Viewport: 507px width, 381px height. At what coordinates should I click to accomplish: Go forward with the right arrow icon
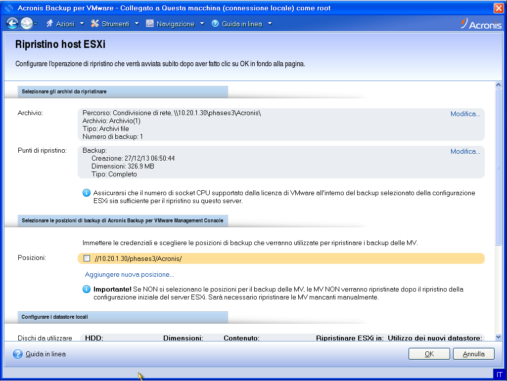click(27, 23)
